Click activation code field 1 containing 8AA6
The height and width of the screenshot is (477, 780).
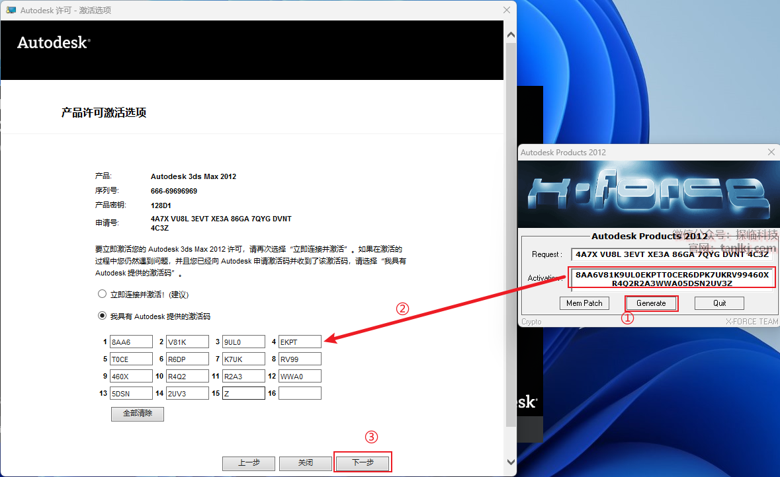click(131, 342)
